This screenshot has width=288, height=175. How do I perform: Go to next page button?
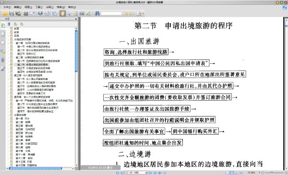coord(150,173)
